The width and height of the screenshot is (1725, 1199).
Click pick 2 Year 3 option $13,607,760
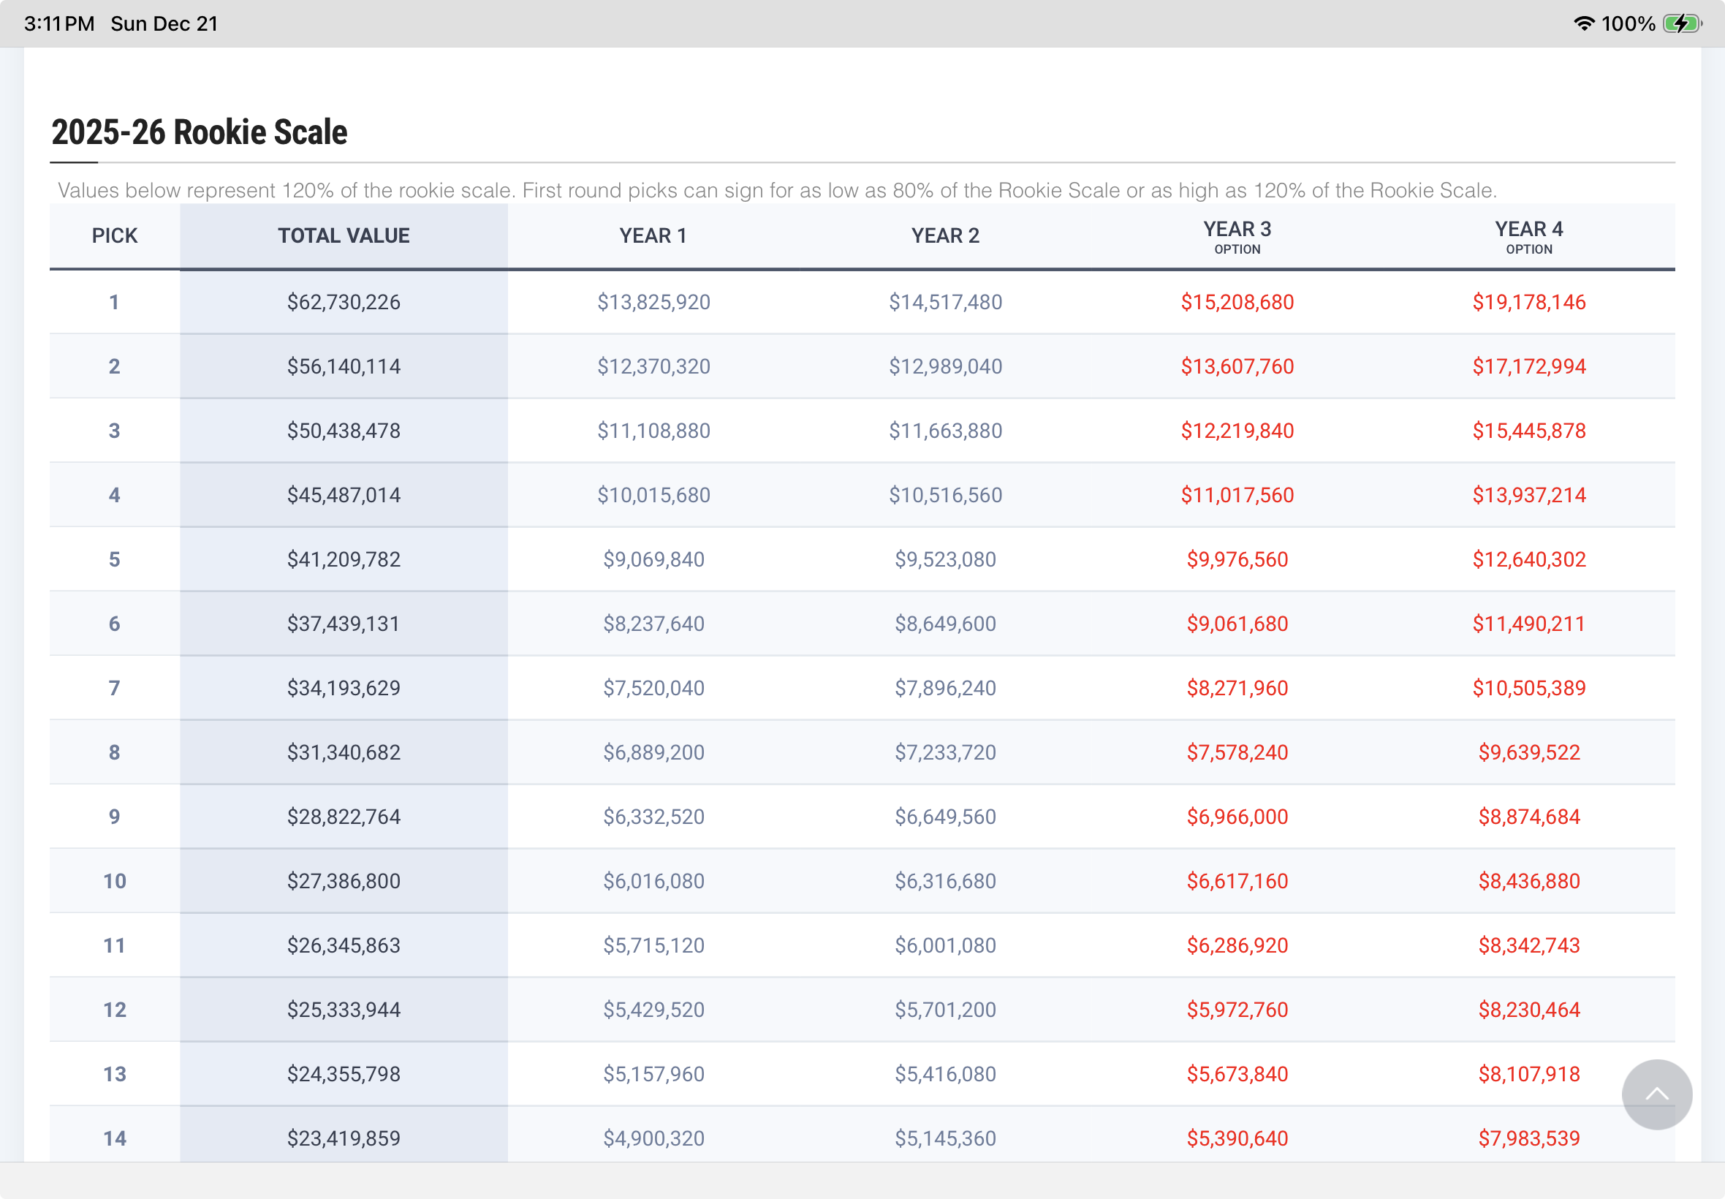coord(1237,366)
